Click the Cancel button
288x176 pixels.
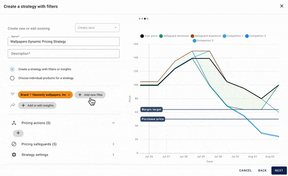point(245,171)
